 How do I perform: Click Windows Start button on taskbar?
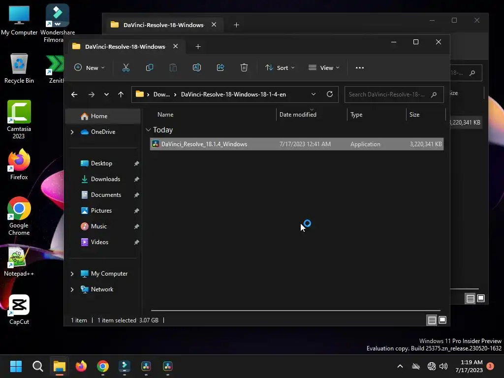pyautogui.click(x=16, y=366)
